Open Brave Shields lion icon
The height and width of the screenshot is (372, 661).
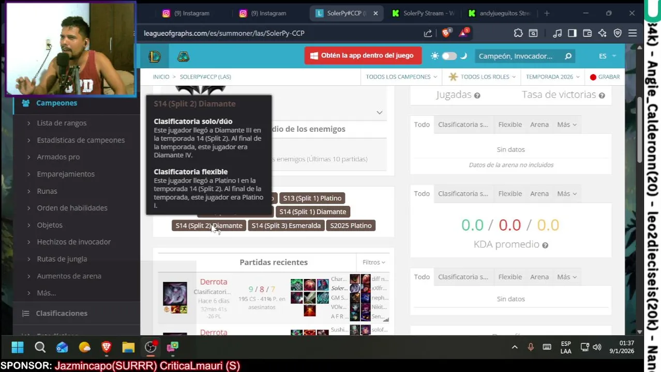[x=447, y=33]
